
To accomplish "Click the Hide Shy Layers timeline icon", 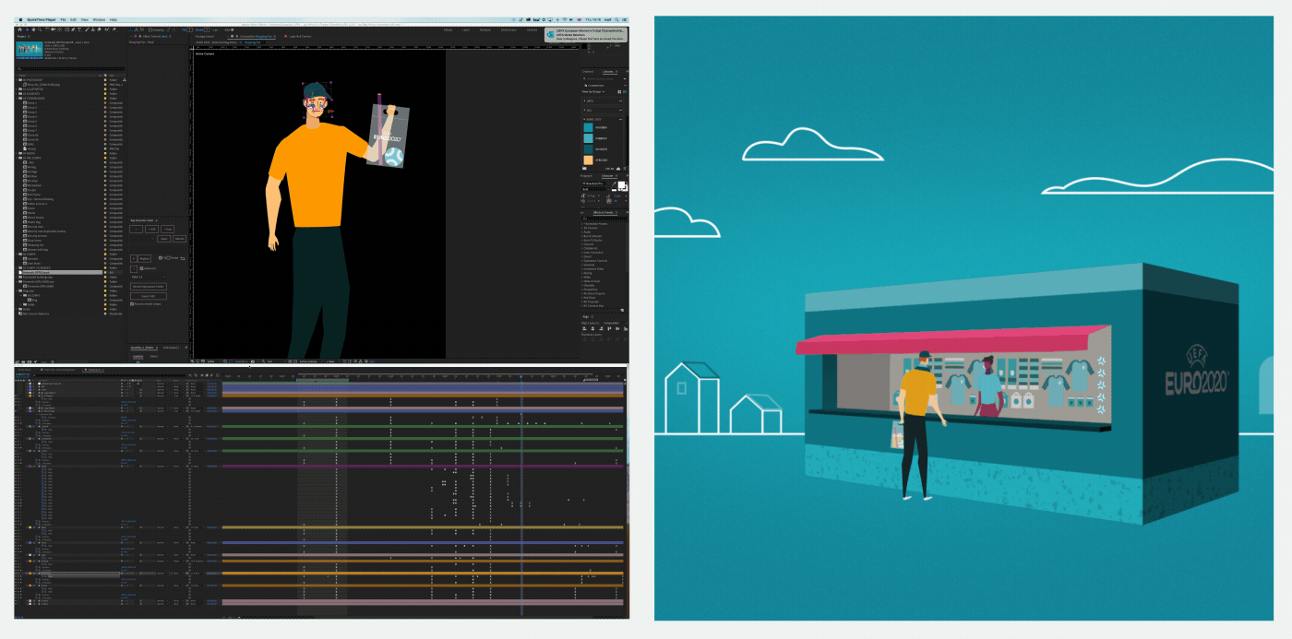I will (x=202, y=375).
